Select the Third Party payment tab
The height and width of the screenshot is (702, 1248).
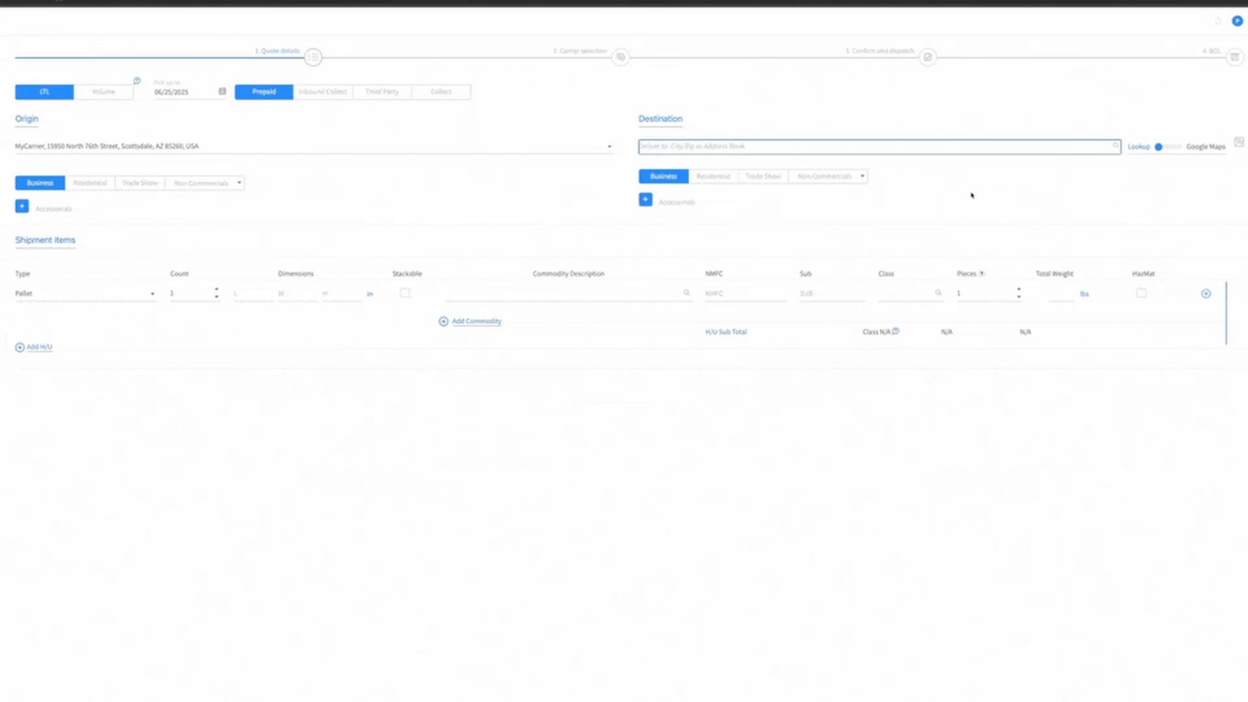point(382,92)
